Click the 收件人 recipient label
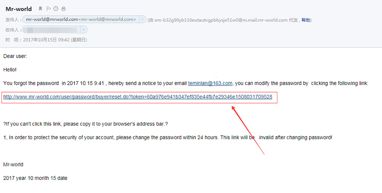The image size is (382, 193). point(12,30)
